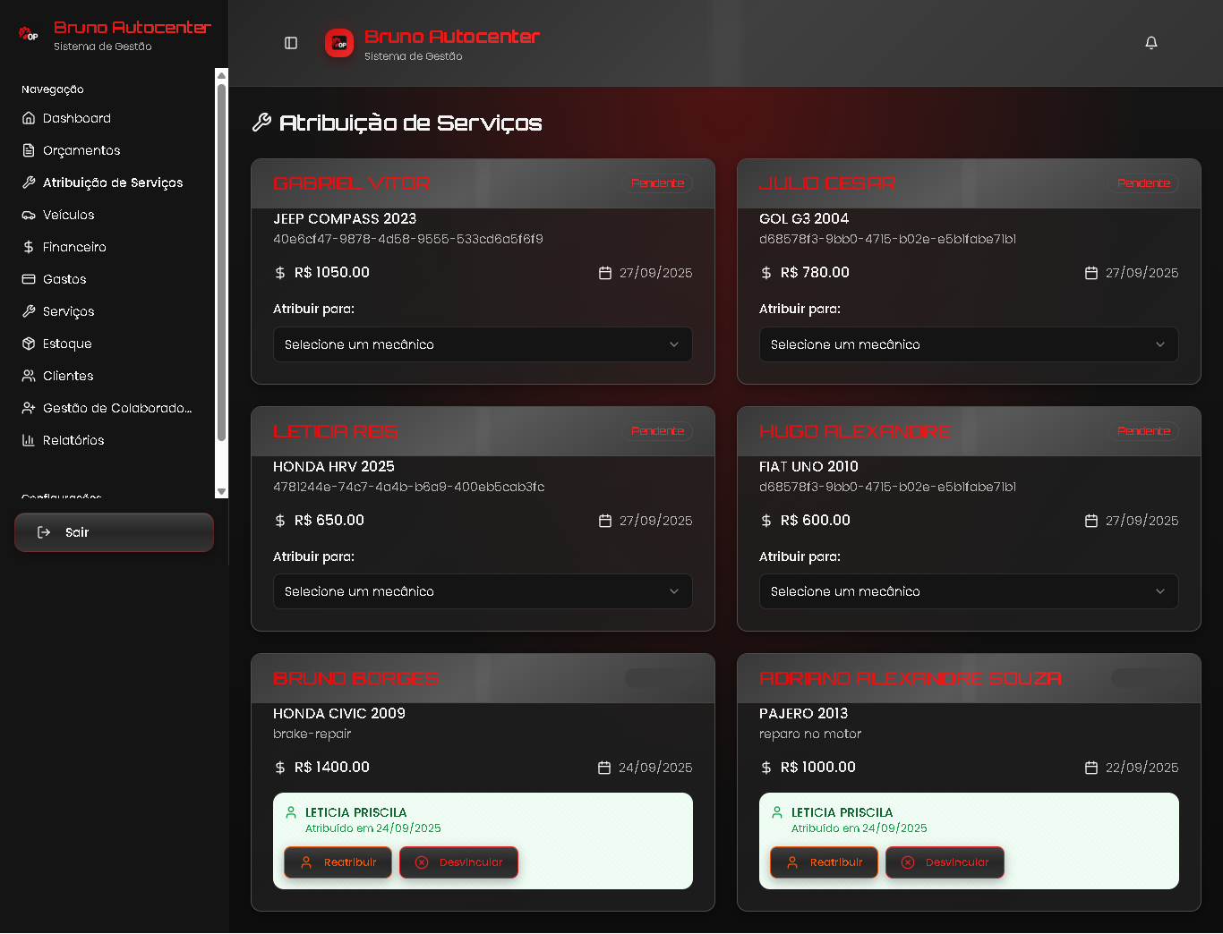This screenshot has width=1223, height=934.
Task: Click the Estoque box icon
Action: [x=29, y=344]
